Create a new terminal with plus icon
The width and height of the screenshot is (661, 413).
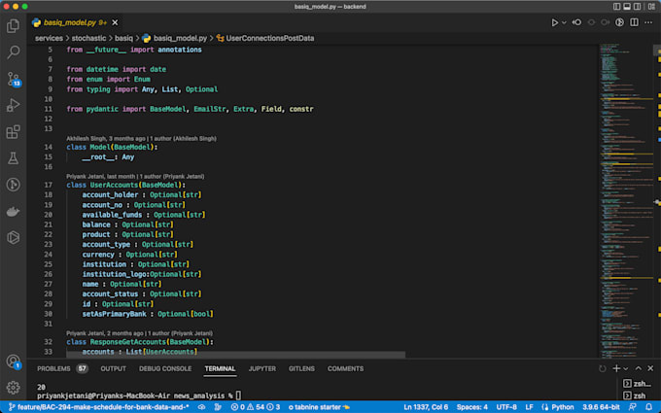click(x=616, y=368)
